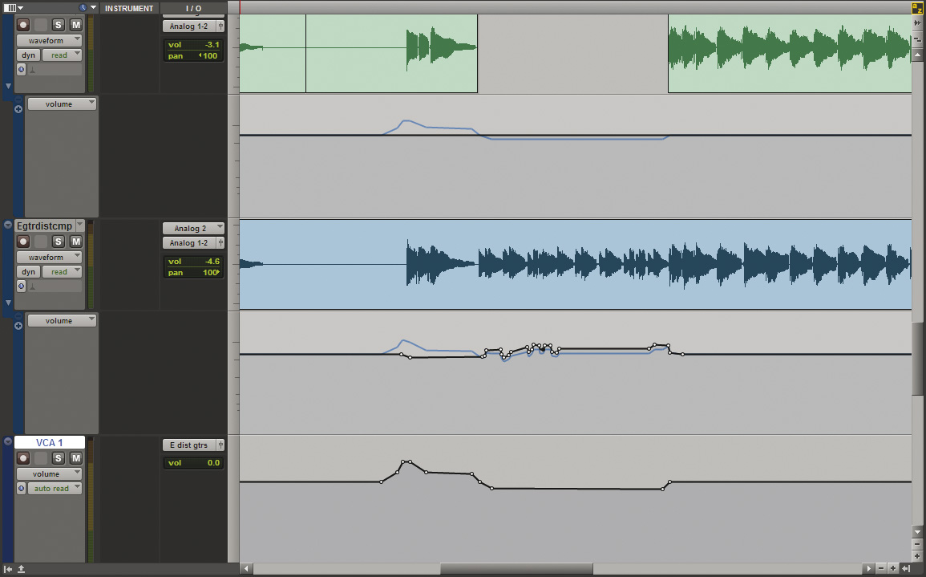Open the Egtrdistcmp read automation mode selector
926x577 pixels.
(62, 272)
